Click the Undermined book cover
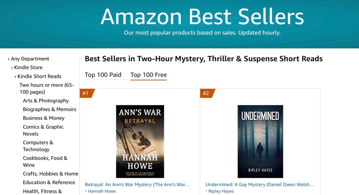This screenshot has height=195, width=359. click(260, 141)
